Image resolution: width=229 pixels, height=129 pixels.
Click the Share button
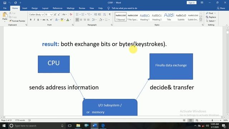pos(221,8)
